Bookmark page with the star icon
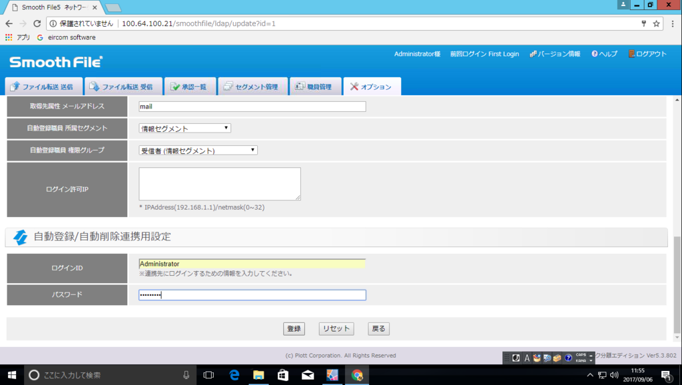Screen dimensions: 682x385 click(656, 23)
